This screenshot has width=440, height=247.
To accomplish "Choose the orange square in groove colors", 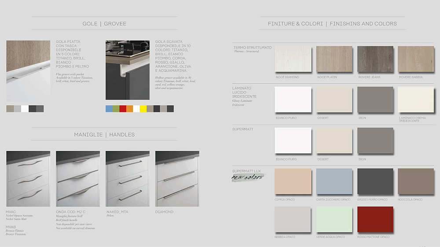I will (129, 109).
